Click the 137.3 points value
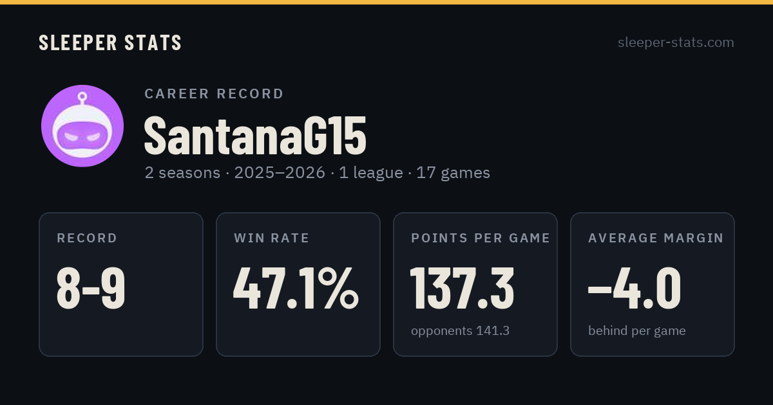 click(463, 289)
